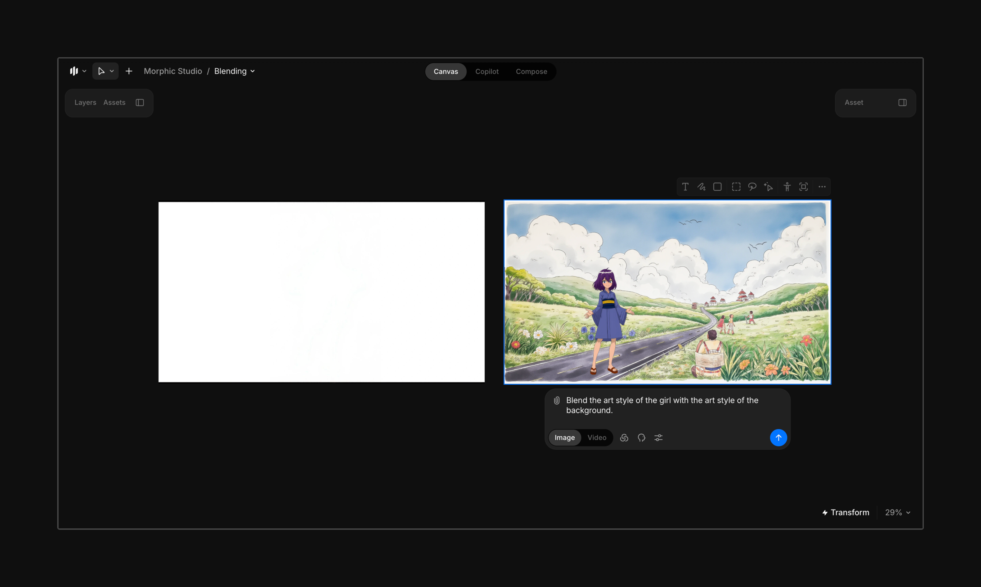Activate the dashed marquee selection tool

(736, 187)
